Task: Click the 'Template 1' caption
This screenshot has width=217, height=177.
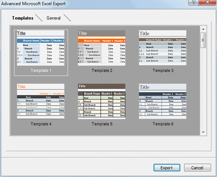Action: pyautogui.click(x=41, y=70)
